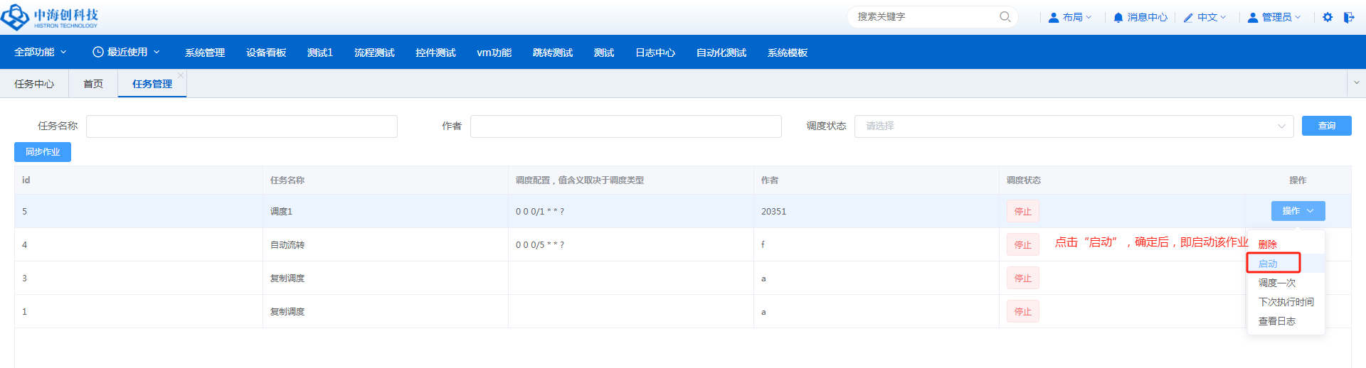Choose 删除 in the action menu
The width and height of the screenshot is (1366, 368).
pos(1268,244)
